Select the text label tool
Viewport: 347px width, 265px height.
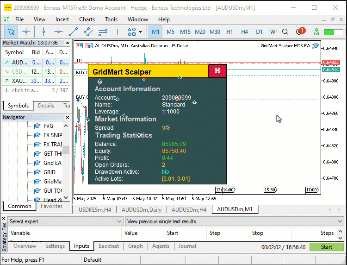(x=118, y=32)
